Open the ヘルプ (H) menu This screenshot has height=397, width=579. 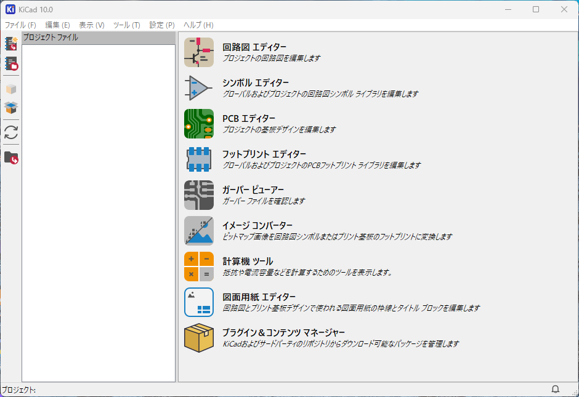click(x=198, y=25)
